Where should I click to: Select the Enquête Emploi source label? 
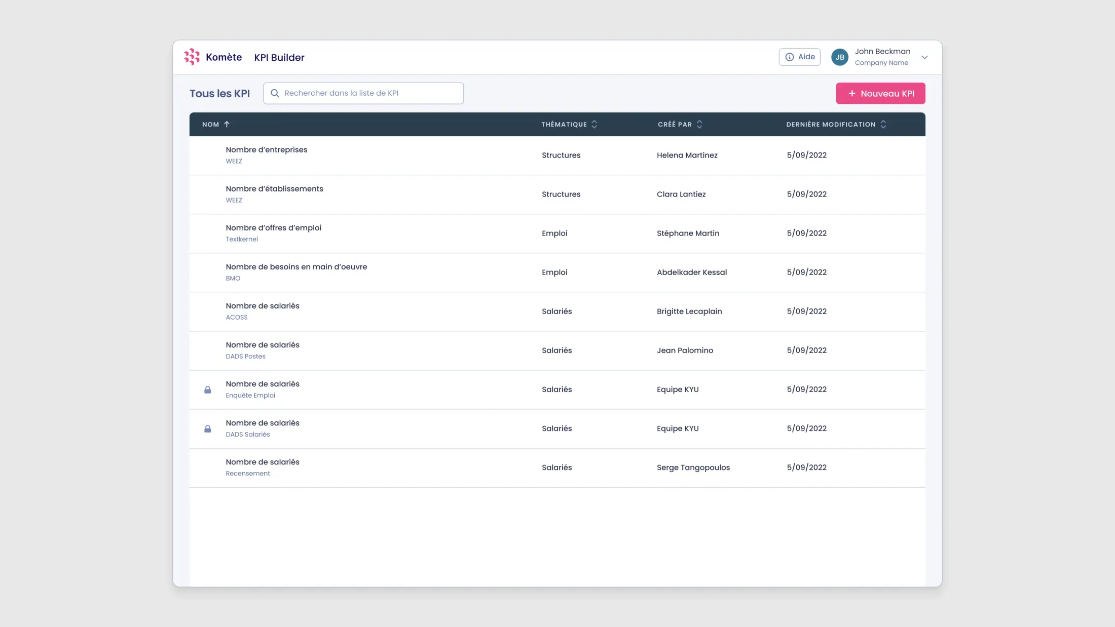tap(250, 395)
